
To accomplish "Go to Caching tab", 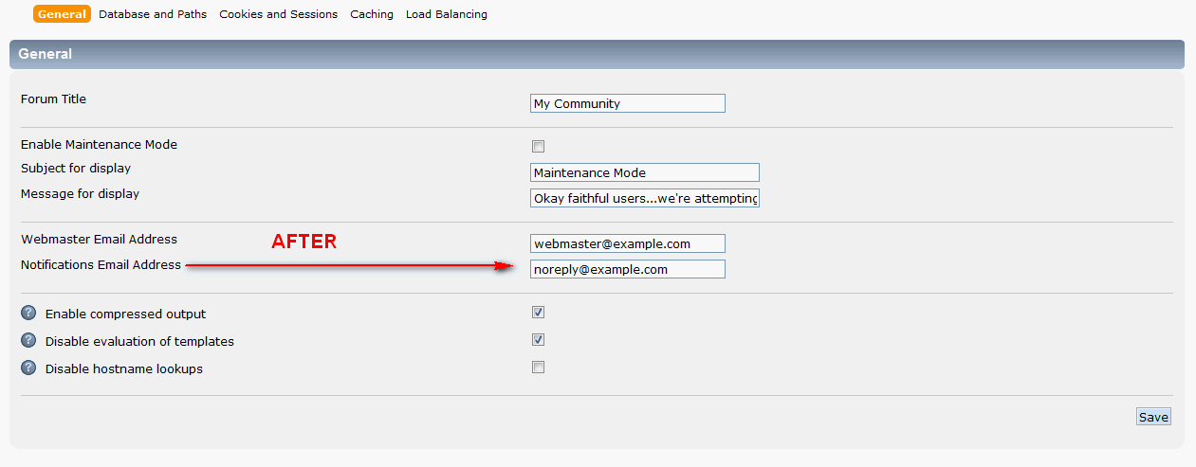I will 372,14.
